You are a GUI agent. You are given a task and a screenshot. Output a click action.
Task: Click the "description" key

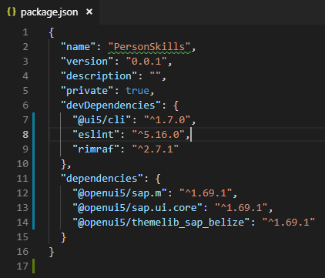coord(99,76)
